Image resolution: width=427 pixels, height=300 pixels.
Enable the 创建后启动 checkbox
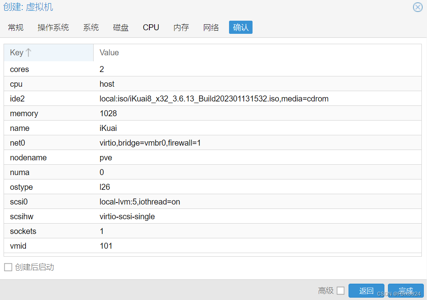coord(8,267)
